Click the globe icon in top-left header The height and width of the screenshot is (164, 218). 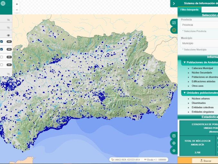click(x=3, y=4)
